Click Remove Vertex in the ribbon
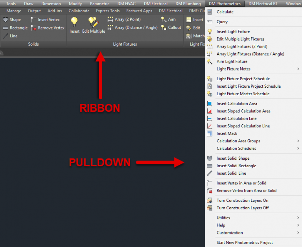This screenshot has height=247, width=302. [48, 28]
